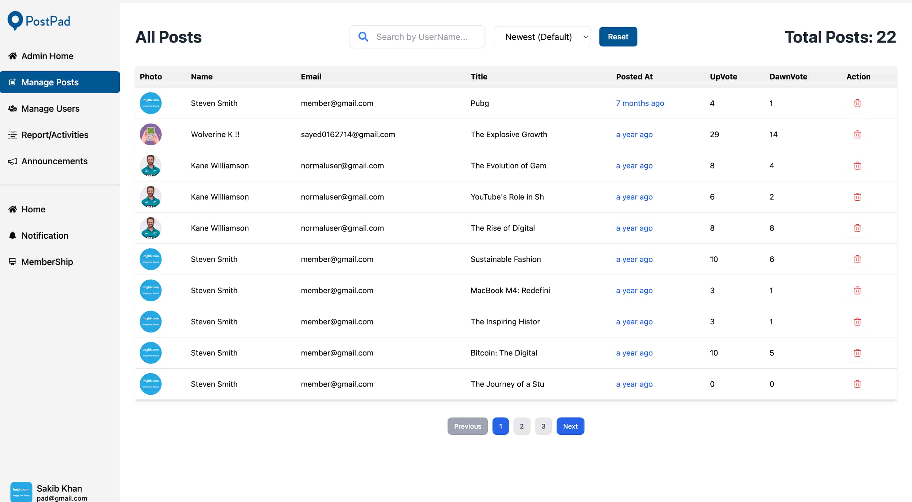Click the sayed0162714@gmail.com email
912x502 pixels.
[348, 134]
